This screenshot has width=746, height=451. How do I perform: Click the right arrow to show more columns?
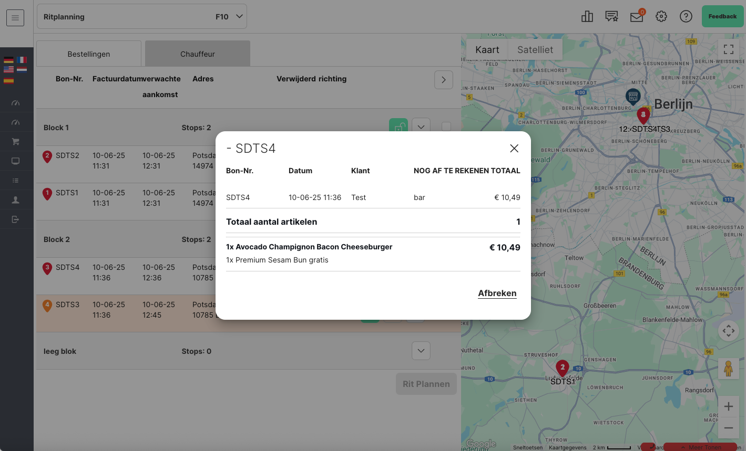[x=444, y=80]
